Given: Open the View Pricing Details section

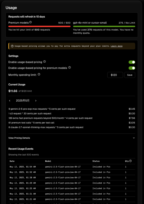Looking at the screenshot, I should pos(72,138).
